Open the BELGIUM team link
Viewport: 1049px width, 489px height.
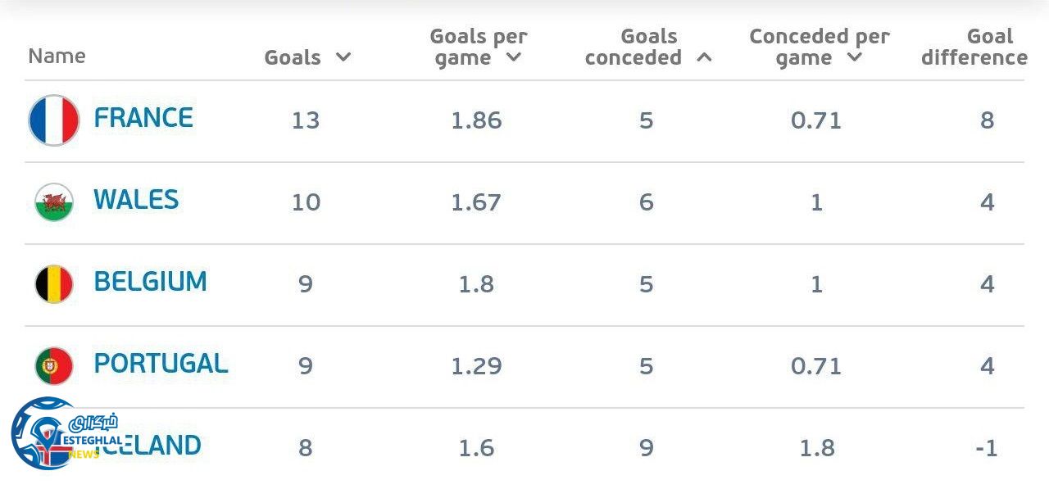point(150,282)
